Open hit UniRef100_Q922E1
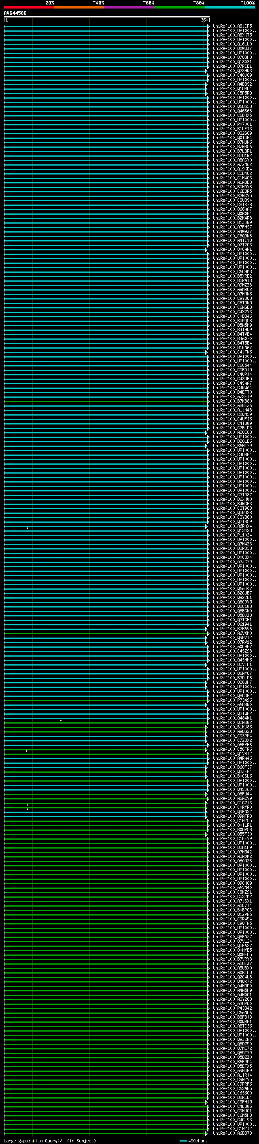Viewport: 259px width, 1144px height. click(x=232, y=598)
